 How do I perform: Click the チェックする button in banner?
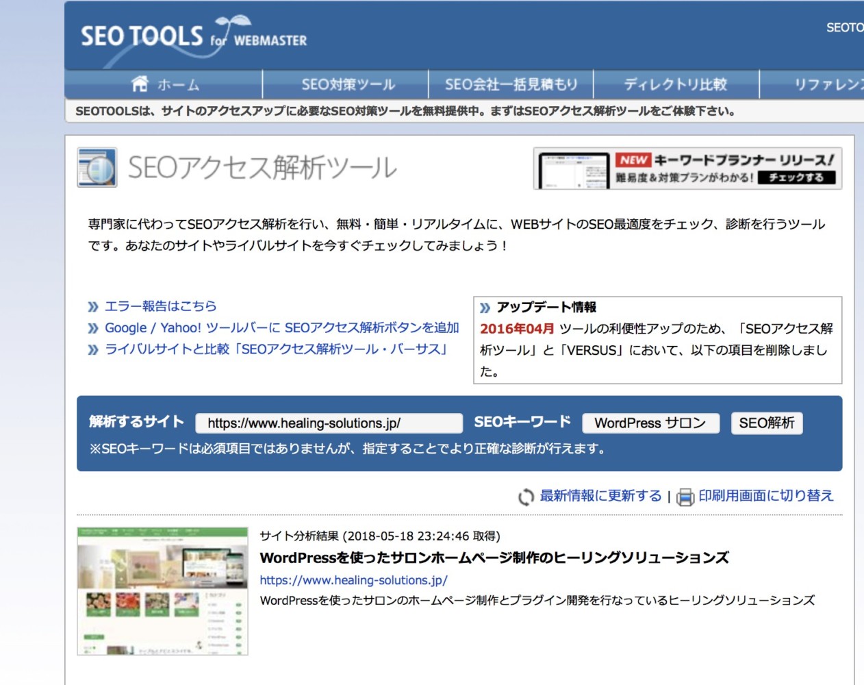pyautogui.click(x=796, y=177)
